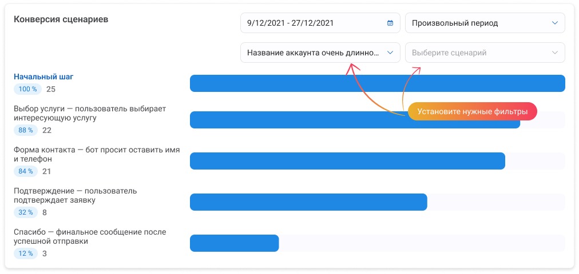Click the 84 % badge
Viewport: 579px width, 274px height.
coord(26,171)
